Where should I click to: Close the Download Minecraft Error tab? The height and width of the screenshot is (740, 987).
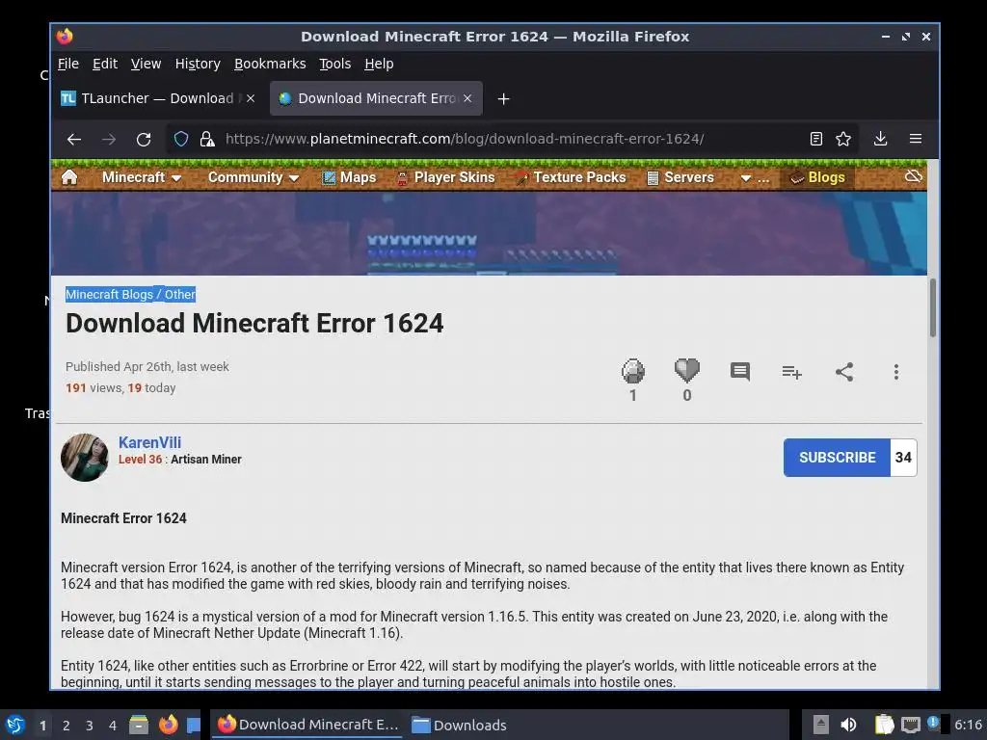coord(467,98)
